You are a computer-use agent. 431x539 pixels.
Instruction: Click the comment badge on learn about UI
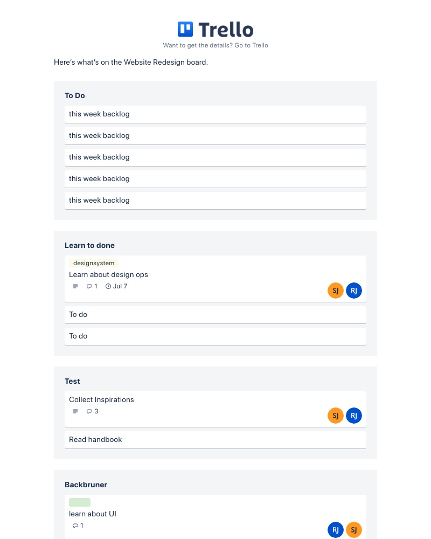click(78, 526)
